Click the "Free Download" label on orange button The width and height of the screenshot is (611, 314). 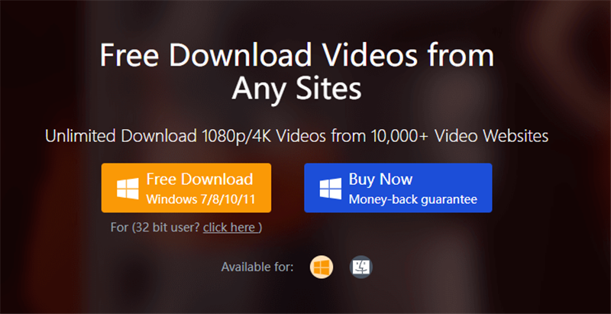tap(199, 180)
